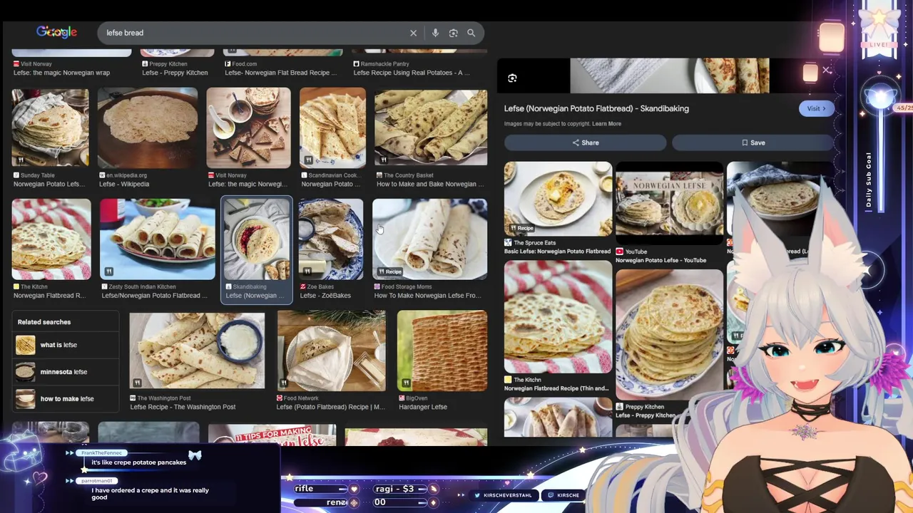Click Recipe badge on Spruce Eats image
This screenshot has height=513, width=913.
click(521, 228)
